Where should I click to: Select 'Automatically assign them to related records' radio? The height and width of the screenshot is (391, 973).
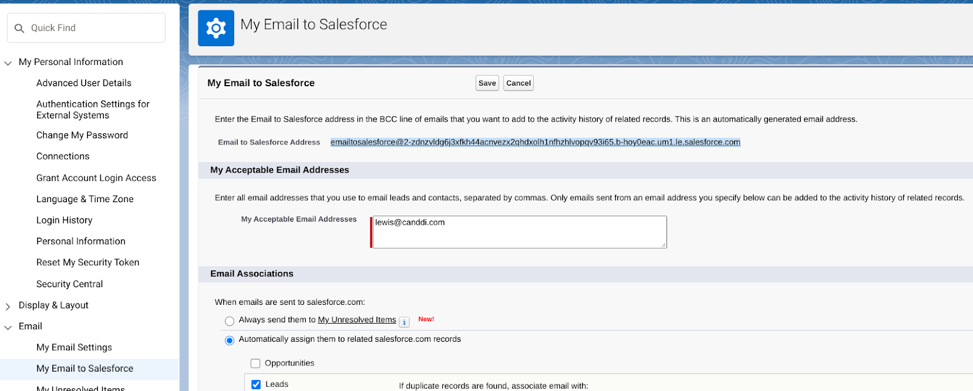[229, 341]
